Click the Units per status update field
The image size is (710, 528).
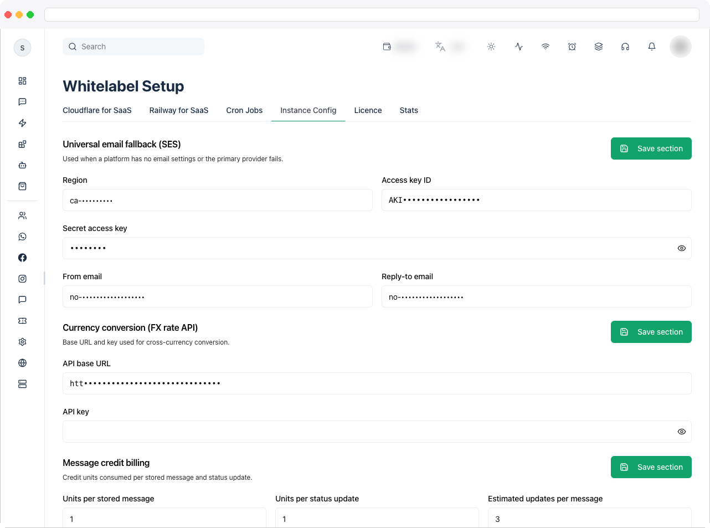click(377, 518)
